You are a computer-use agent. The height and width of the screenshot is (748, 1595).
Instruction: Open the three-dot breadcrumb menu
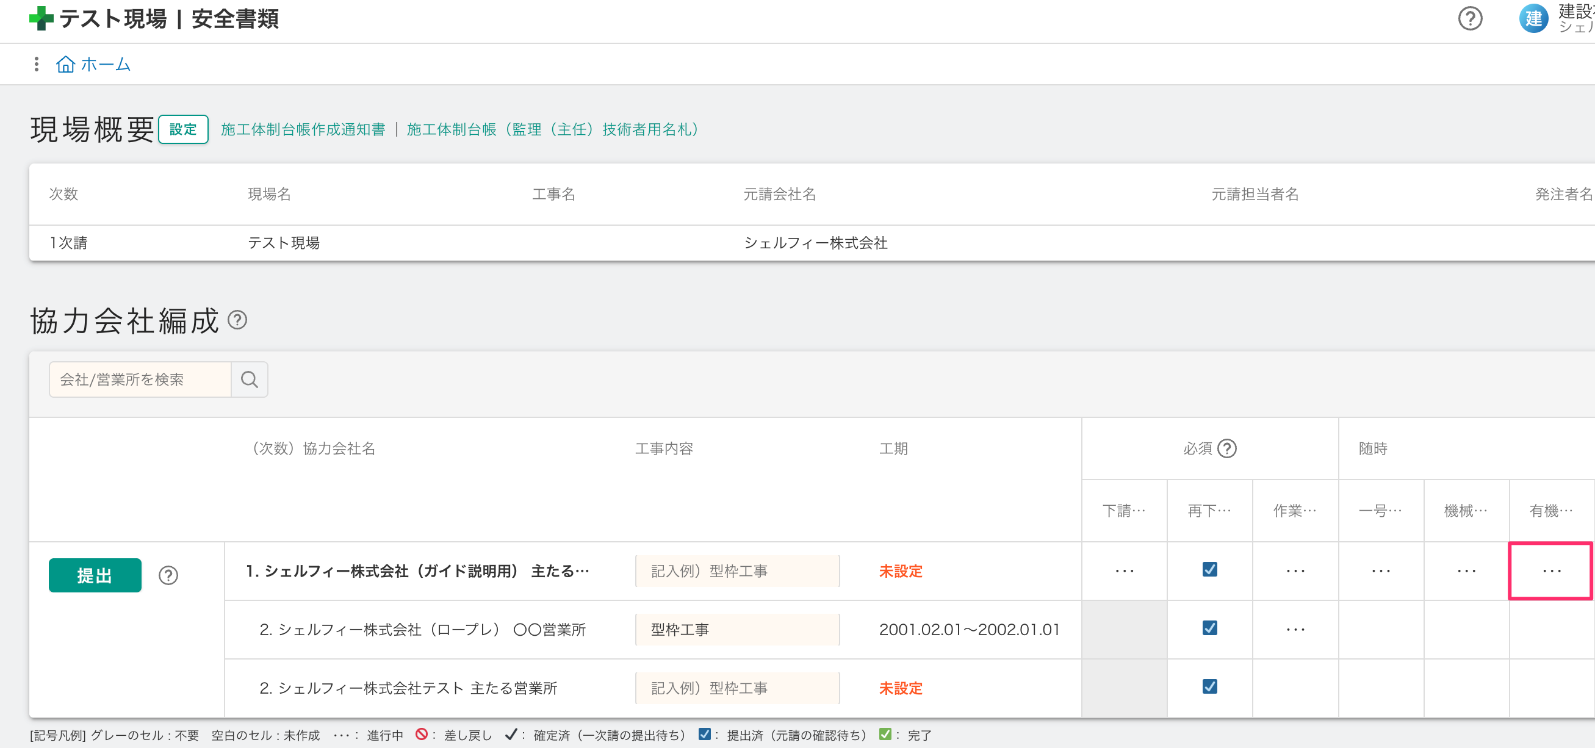coord(37,65)
